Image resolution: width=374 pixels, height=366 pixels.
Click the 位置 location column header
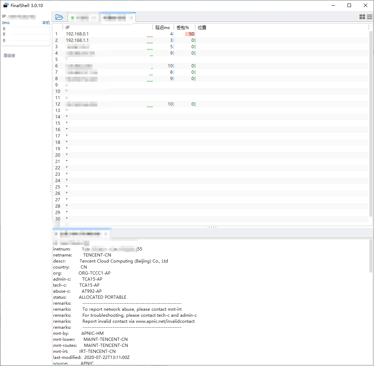tap(202, 27)
